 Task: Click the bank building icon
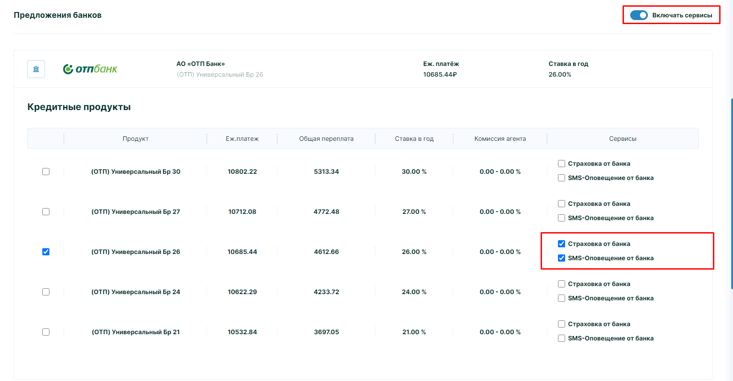36,69
